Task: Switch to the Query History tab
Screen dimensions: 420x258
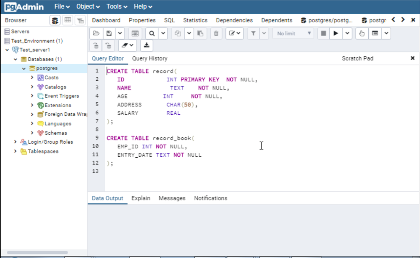Action: tap(149, 58)
